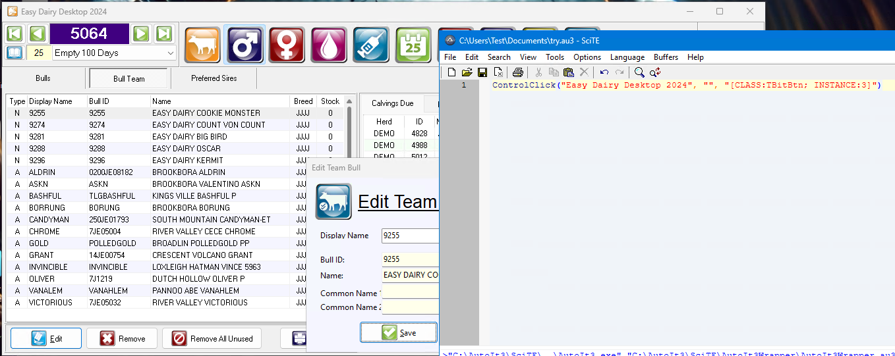Sort by Display Name column header
The height and width of the screenshot is (356, 895).
(57, 101)
